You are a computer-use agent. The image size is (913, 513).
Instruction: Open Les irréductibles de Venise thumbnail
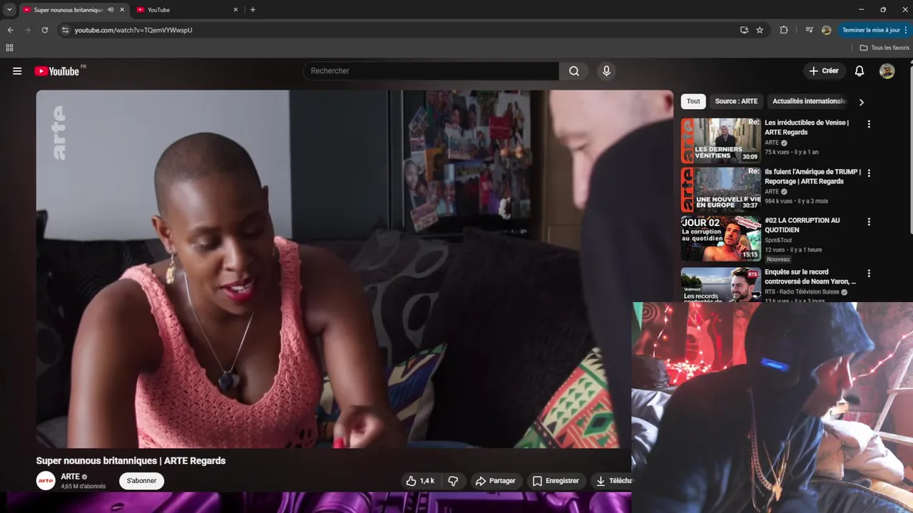(x=720, y=141)
